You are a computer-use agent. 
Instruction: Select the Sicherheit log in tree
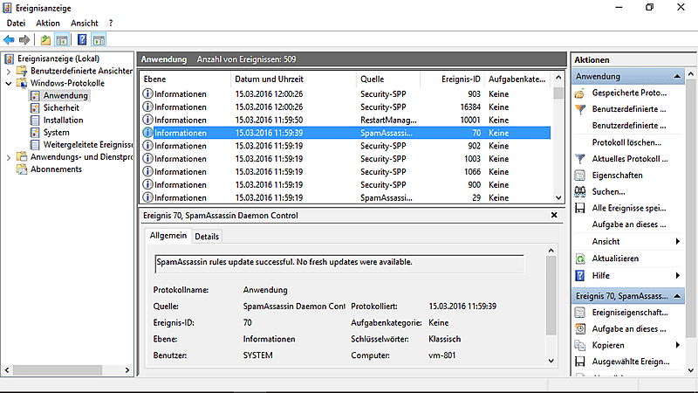61,108
